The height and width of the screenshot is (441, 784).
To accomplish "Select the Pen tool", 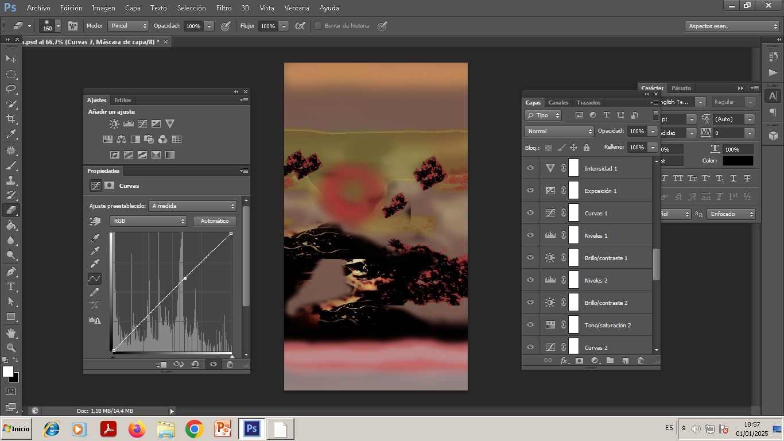I will pyautogui.click(x=11, y=271).
